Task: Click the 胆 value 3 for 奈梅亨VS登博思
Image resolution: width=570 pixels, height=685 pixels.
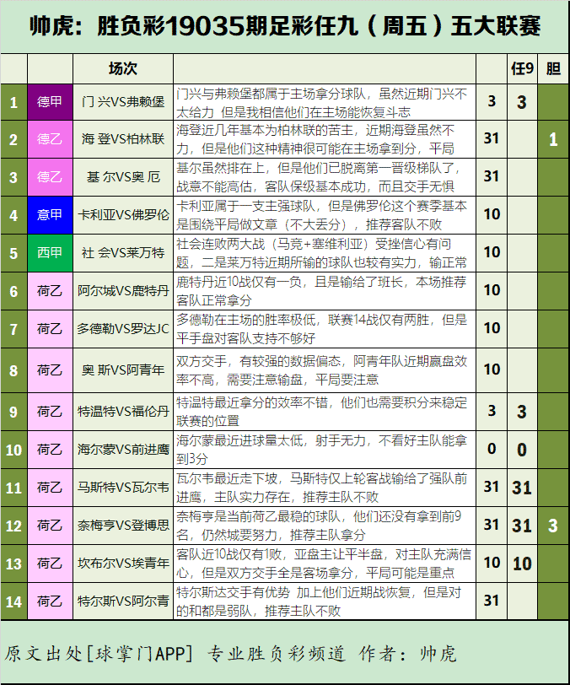Action: click(553, 526)
